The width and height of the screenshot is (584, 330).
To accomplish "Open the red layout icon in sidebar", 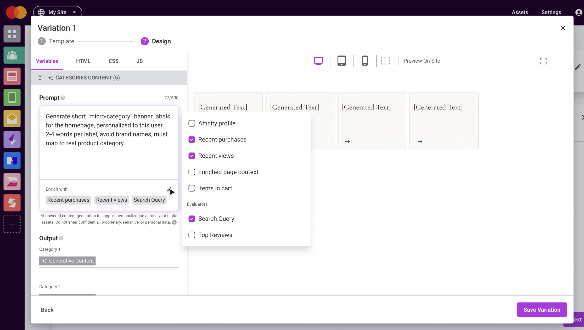I will (12, 76).
